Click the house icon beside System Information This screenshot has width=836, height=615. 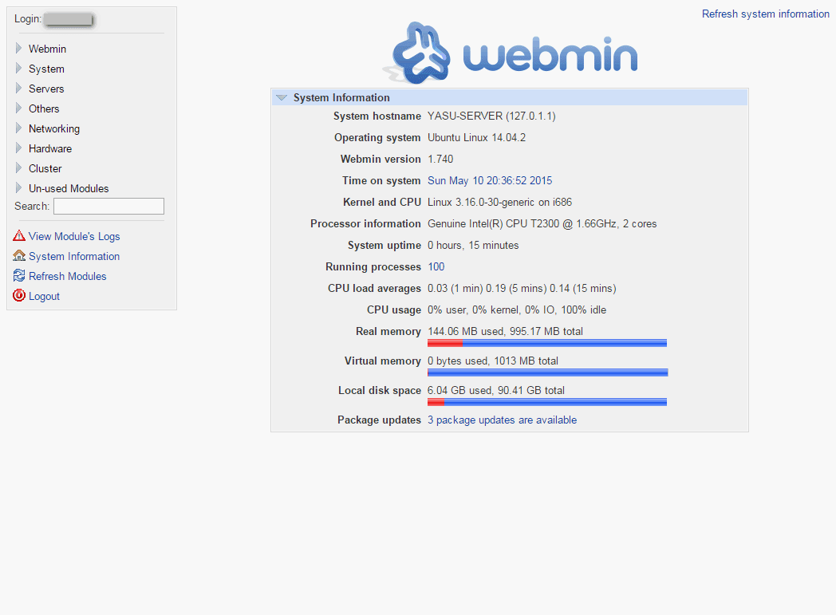pos(19,256)
